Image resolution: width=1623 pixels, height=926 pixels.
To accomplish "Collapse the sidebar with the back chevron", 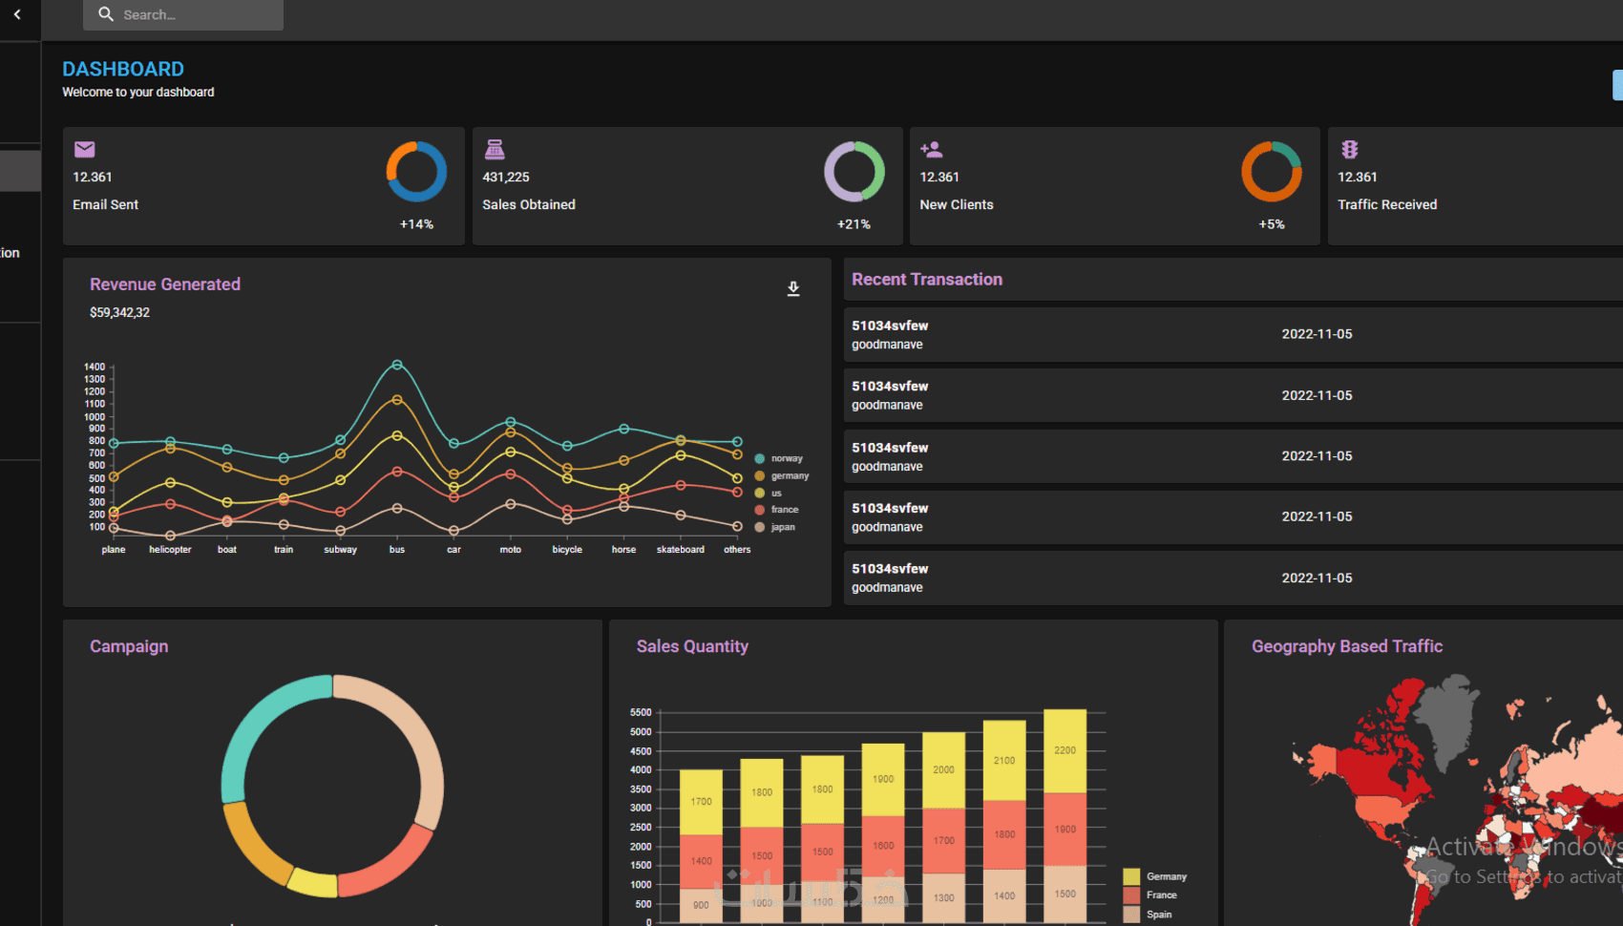I will [17, 14].
